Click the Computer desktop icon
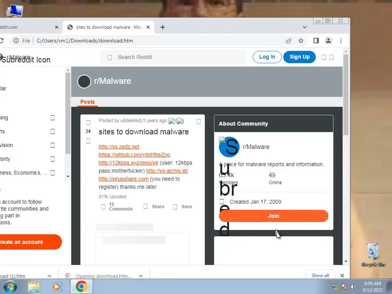The width and height of the screenshot is (392, 294). (x=15, y=10)
